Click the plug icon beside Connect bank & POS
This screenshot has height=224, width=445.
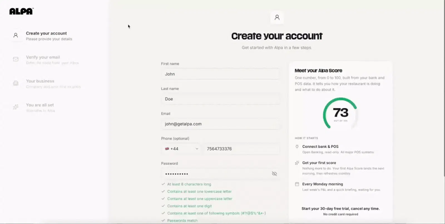[297, 146]
